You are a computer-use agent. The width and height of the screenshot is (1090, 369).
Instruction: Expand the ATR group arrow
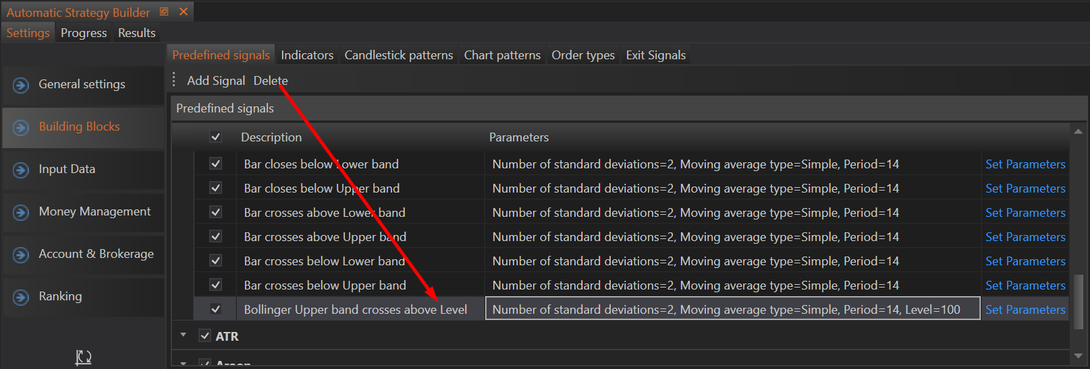pyautogui.click(x=183, y=335)
